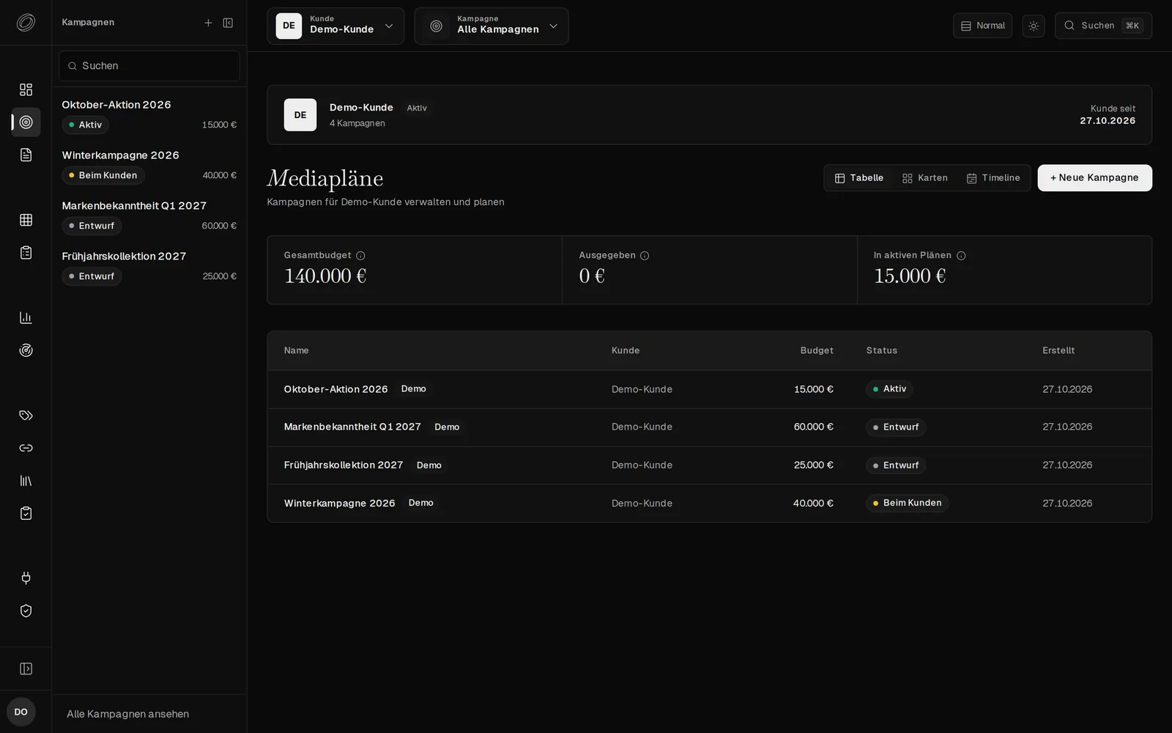The height and width of the screenshot is (733, 1172).
Task: Select the campaigns target icon in the sidebar
Action: [x=26, y=122]
